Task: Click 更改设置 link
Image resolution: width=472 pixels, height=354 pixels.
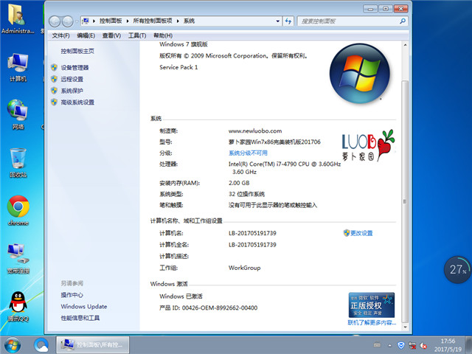Action: click(361, 233)
